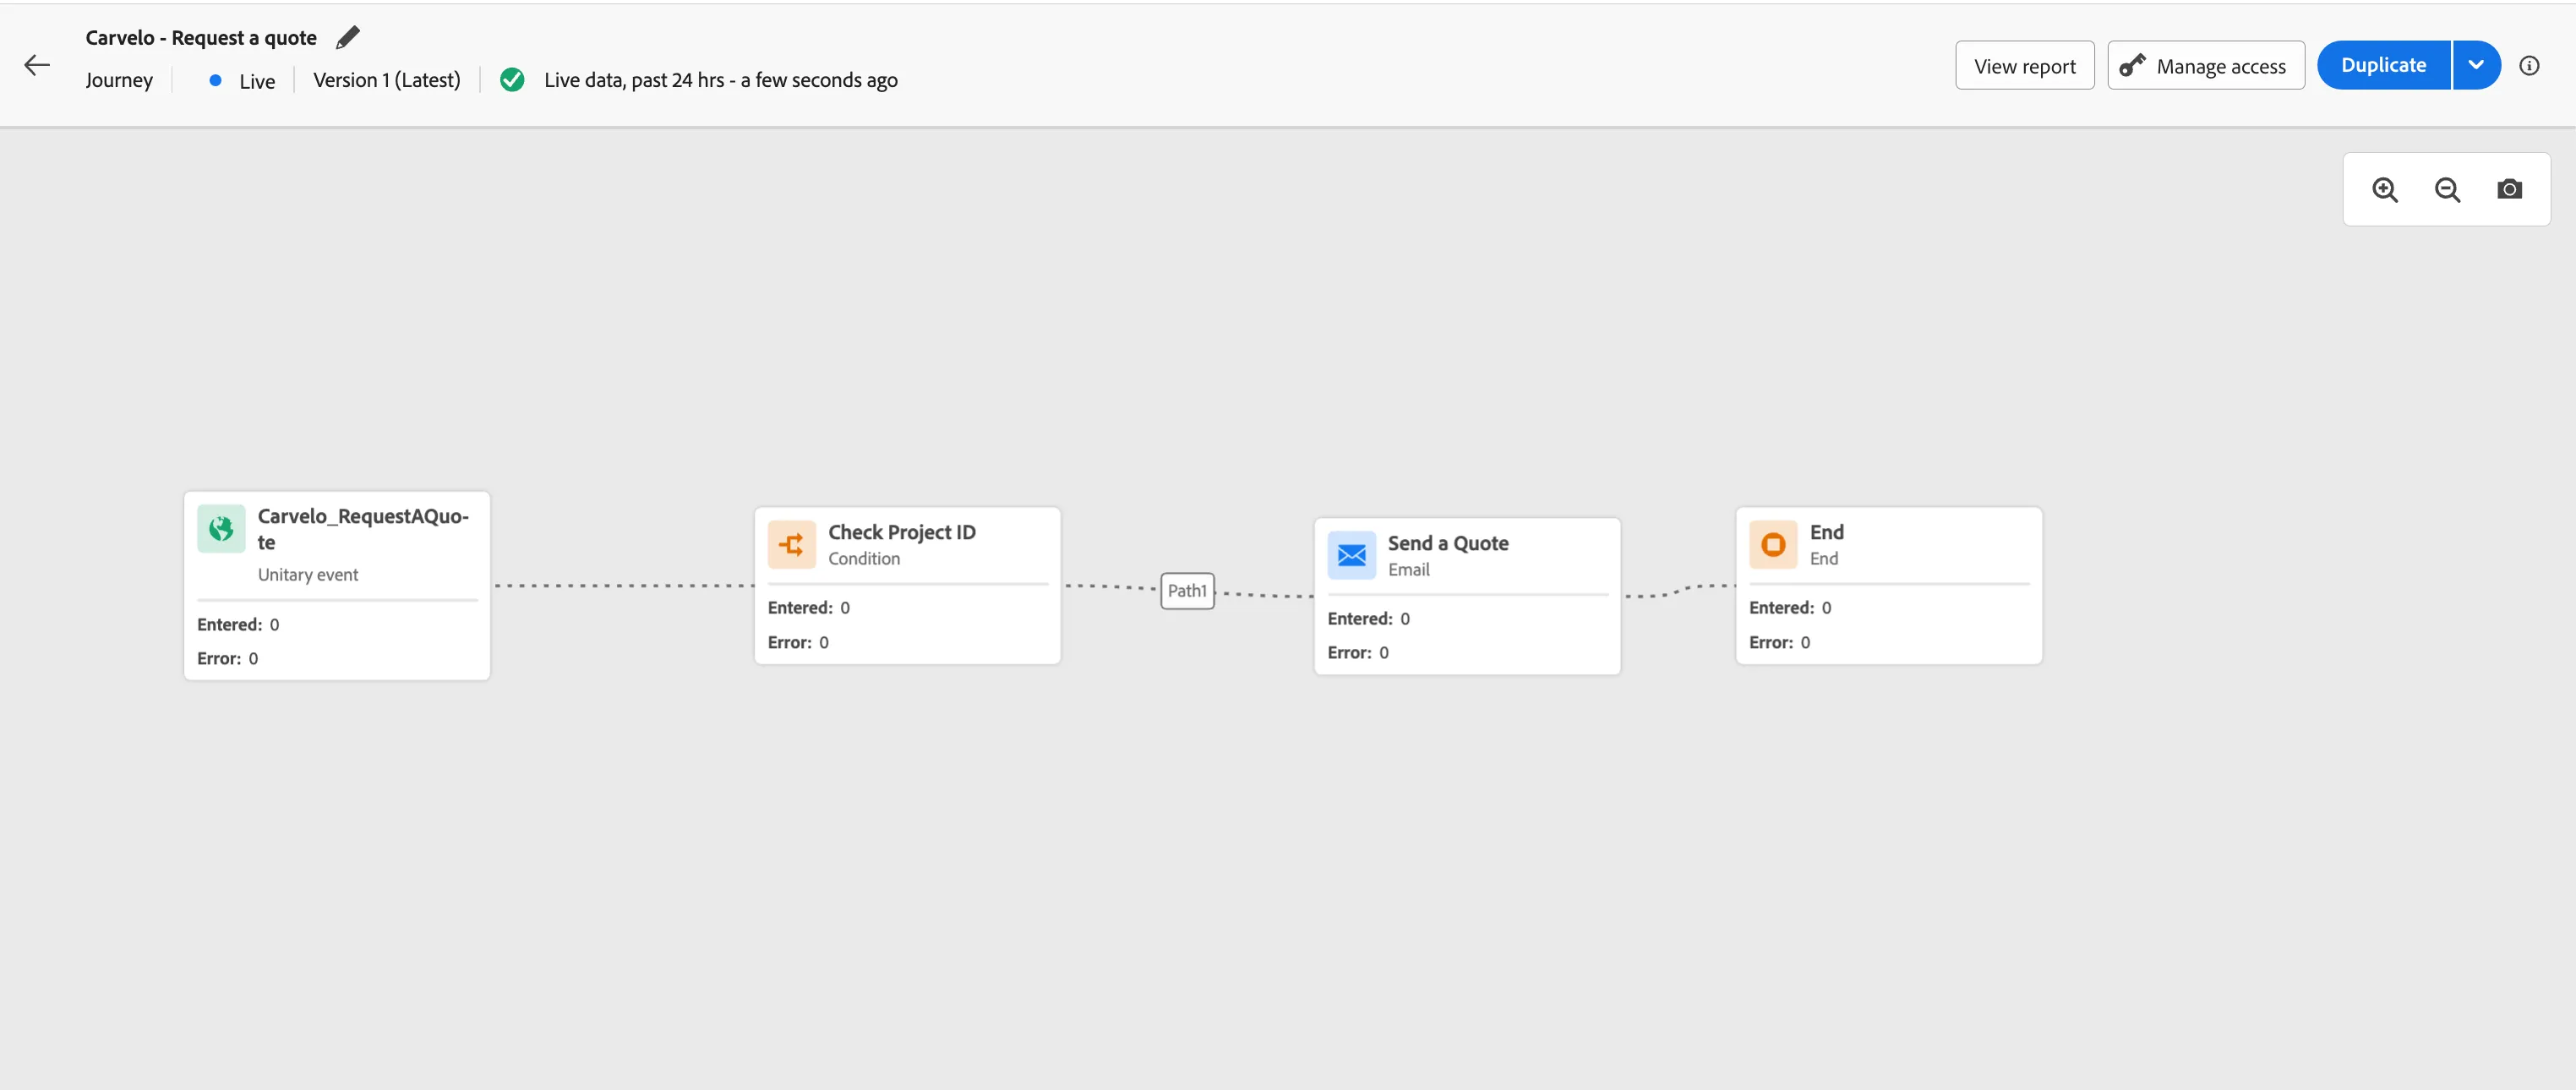The height and width of the screenshot is (1090, 2576).
Task: Select the End node stop icon
Action: [1773, 545]
